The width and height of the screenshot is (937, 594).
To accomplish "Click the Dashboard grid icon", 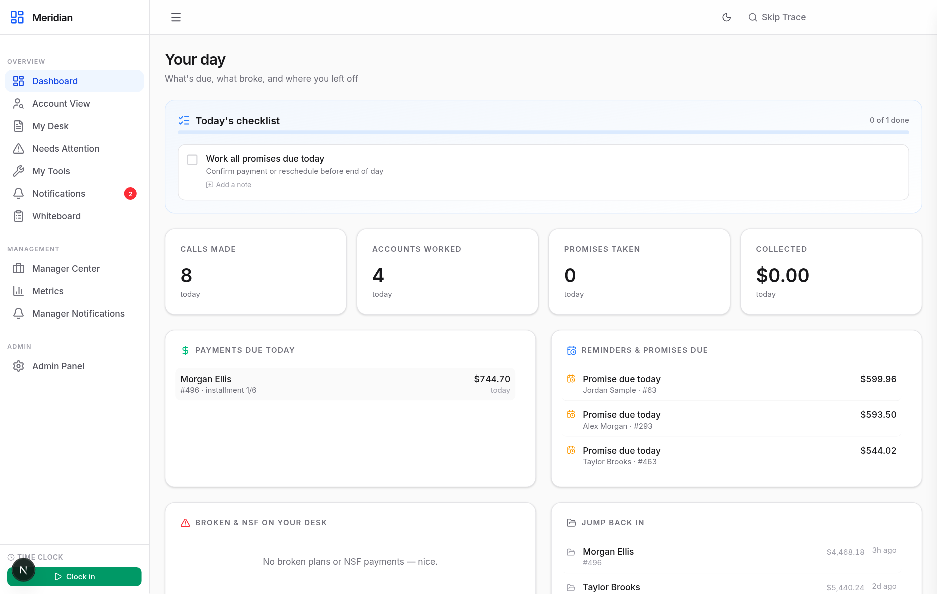I will [x=18, y=81].
